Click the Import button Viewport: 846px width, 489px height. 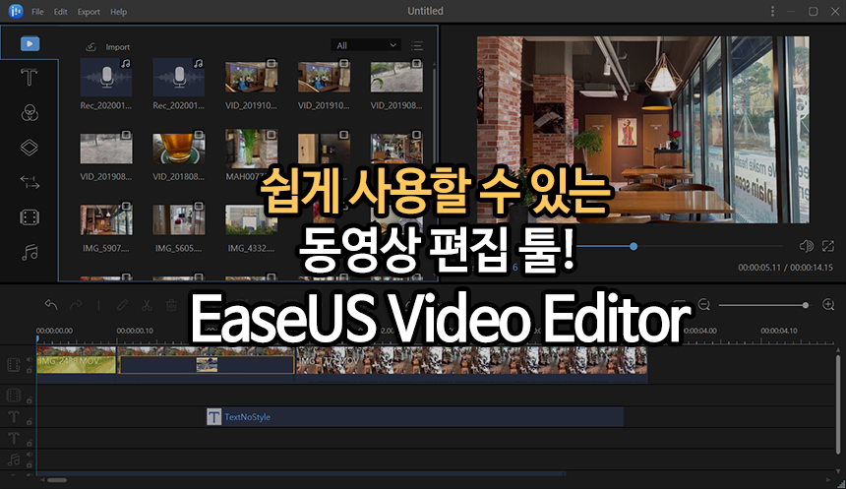[108, 47]
